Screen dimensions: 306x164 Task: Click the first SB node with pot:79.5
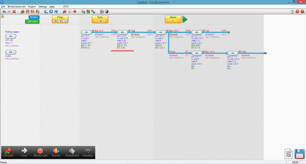click(x=86, y=32)
